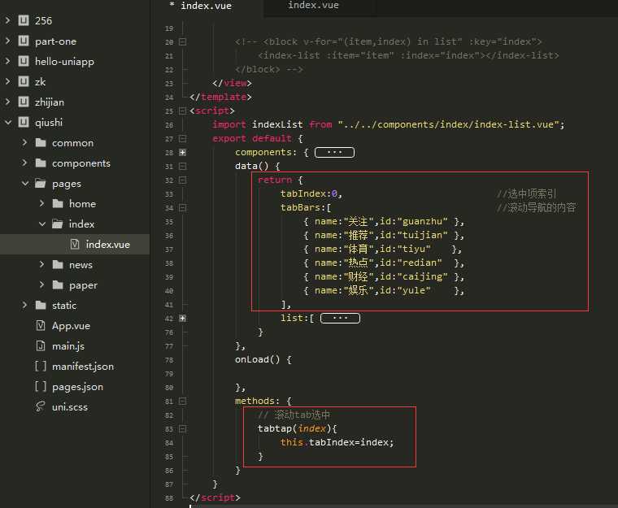Click the ellipsis placeholder after components:

point(335,153)
